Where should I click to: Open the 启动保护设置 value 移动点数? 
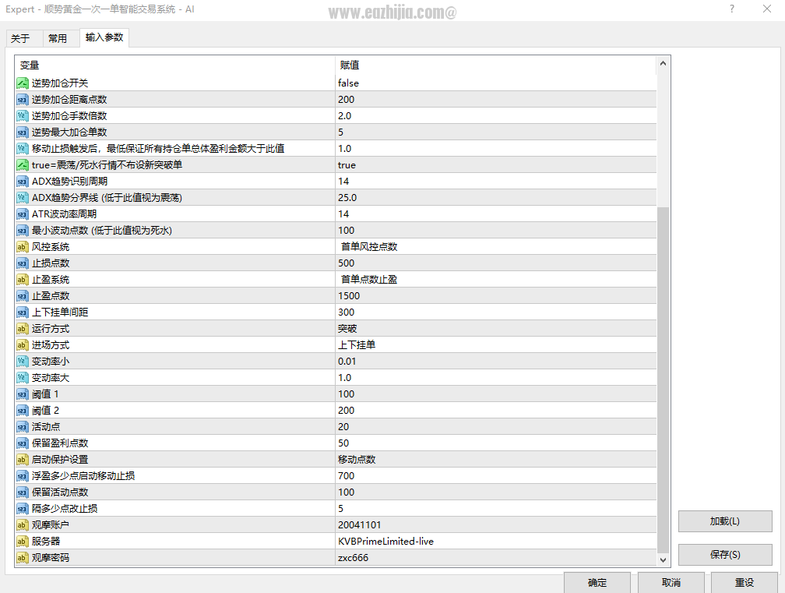(357, 459)
